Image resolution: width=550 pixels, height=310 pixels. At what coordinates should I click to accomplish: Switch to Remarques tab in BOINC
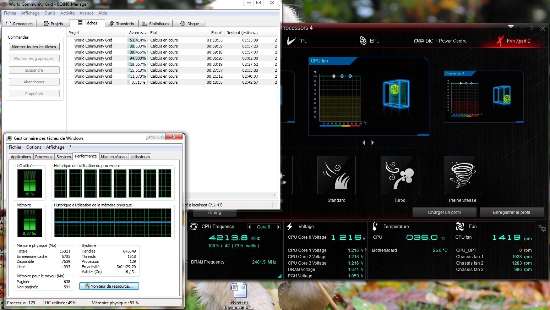pos(20,24)
